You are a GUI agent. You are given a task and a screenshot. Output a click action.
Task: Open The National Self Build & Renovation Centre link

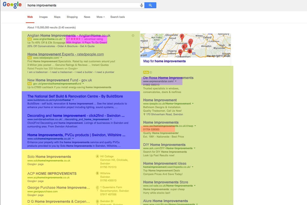75,96
